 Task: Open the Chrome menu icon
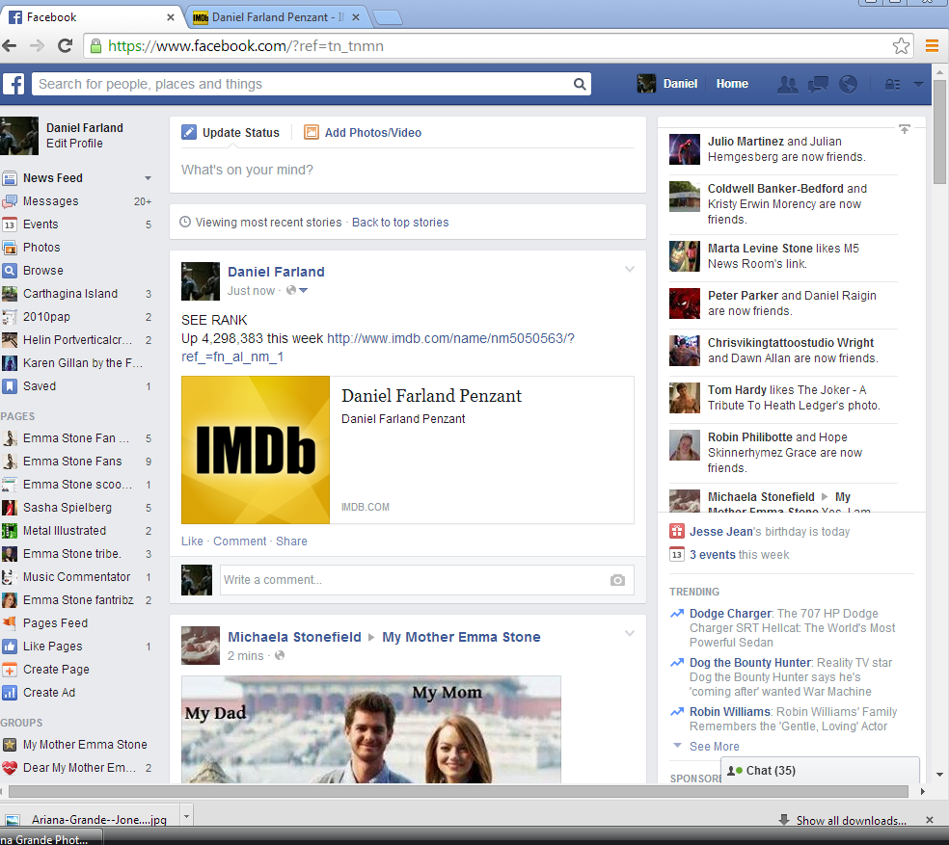pos(932,46)
